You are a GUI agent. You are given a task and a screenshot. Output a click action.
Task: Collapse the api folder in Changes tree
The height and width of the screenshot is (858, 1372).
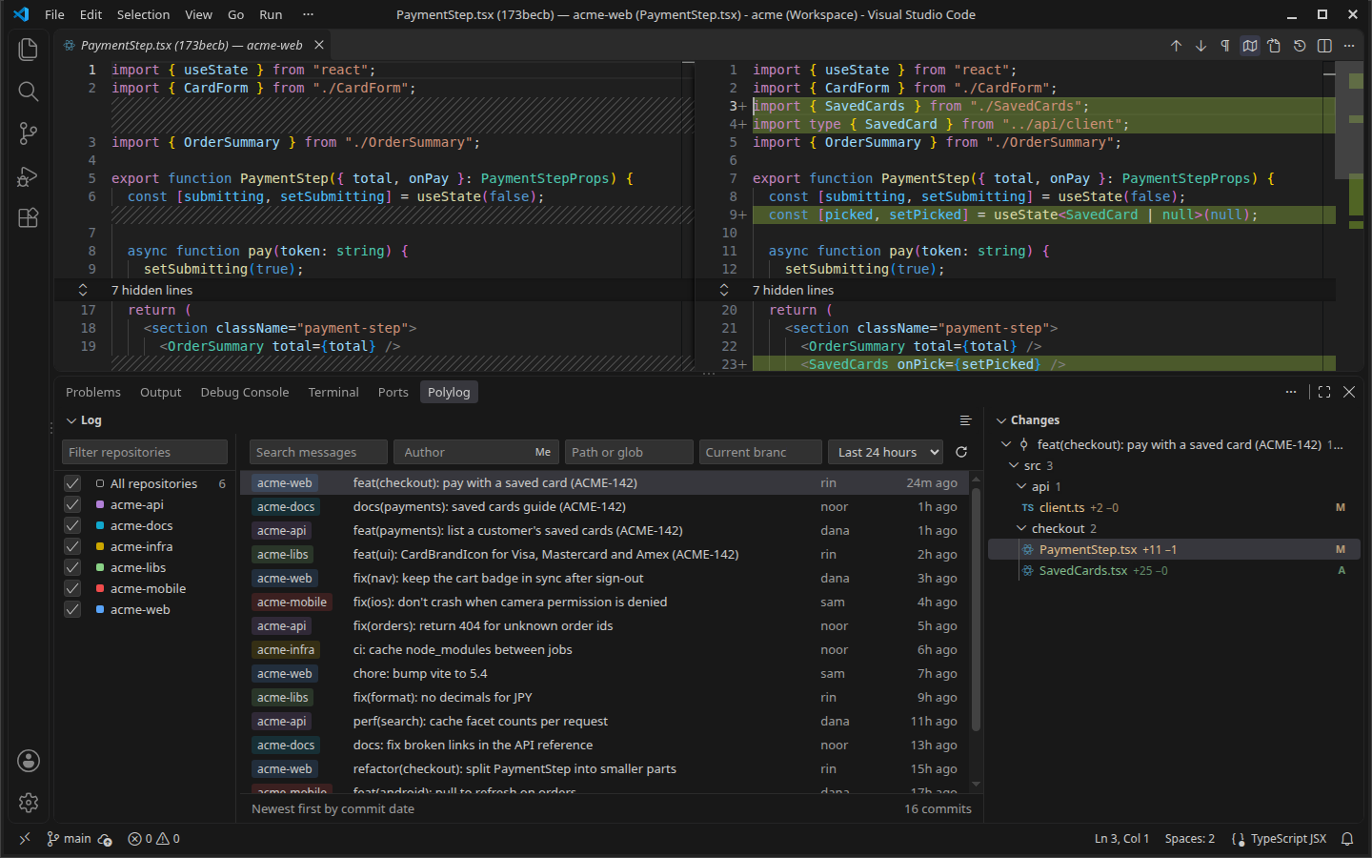click(x=1021, y=486)
